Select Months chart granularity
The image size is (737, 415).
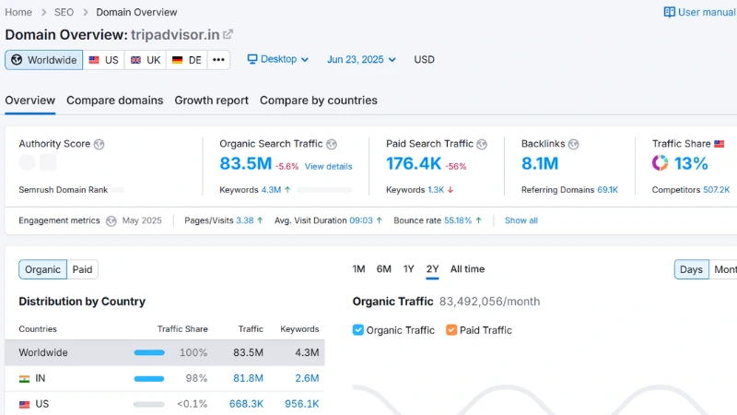[724, 269]
